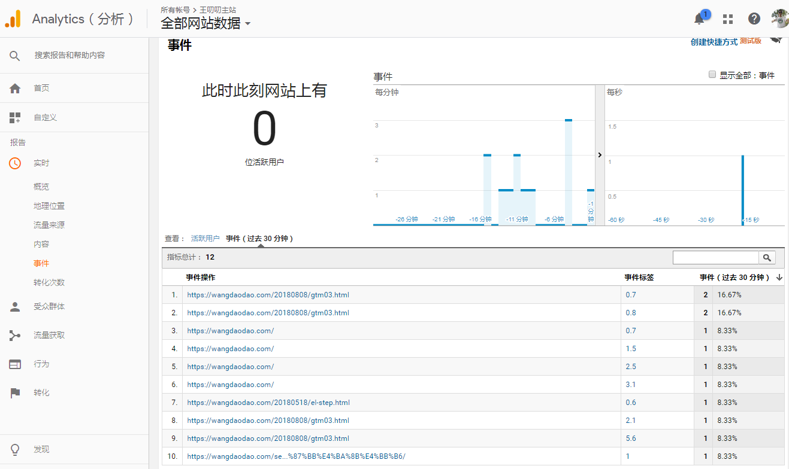Open the 全部网站数据 view dropdown

tap(205, 23)
